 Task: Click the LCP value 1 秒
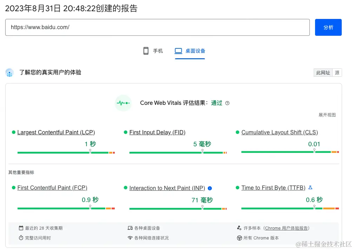[x=90, y=144]
